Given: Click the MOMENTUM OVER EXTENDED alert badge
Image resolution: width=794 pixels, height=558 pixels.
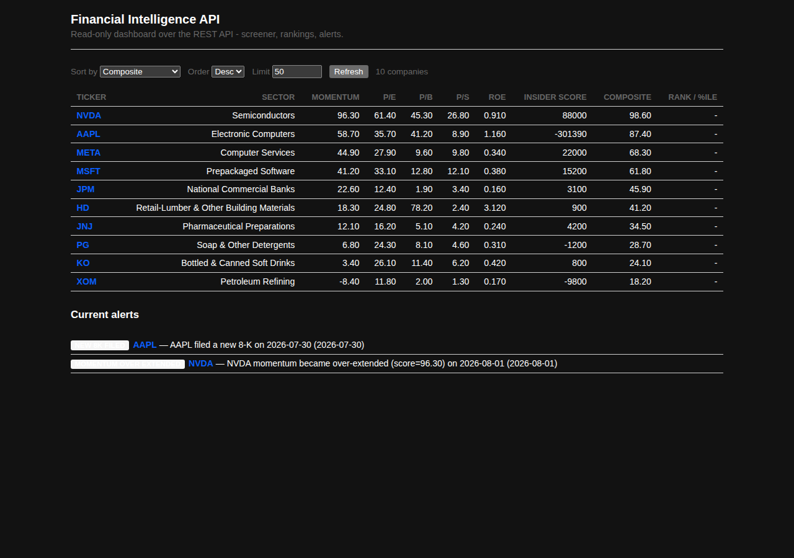Looking at the screenshot, I should coord(128,364).
